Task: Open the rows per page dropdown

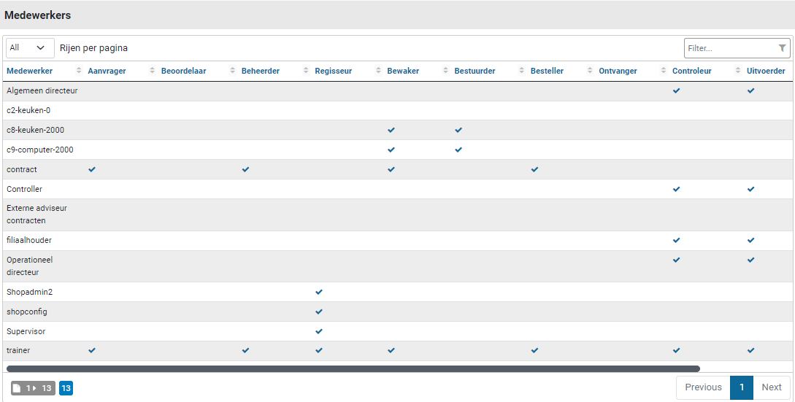Action: click(30, 48)
